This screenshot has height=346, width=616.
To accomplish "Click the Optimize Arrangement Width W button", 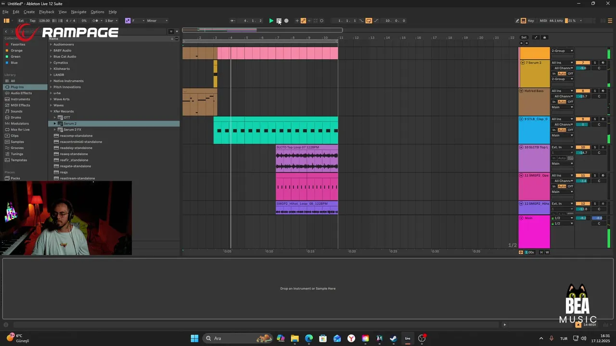I will point(547,252).
